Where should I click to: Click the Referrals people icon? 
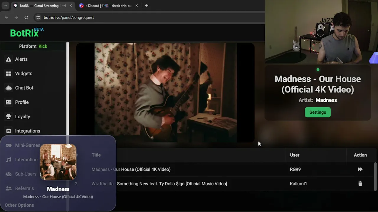tap(9, 188)
